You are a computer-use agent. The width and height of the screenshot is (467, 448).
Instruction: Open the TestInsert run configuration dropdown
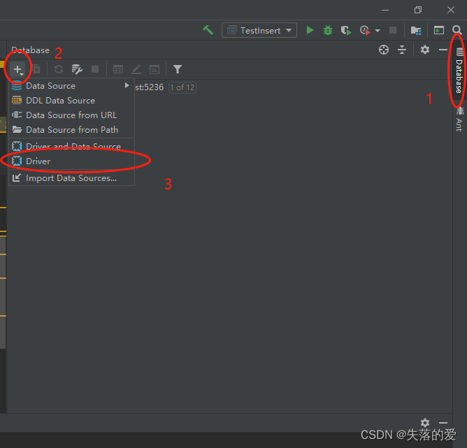[x=259, y=30]
